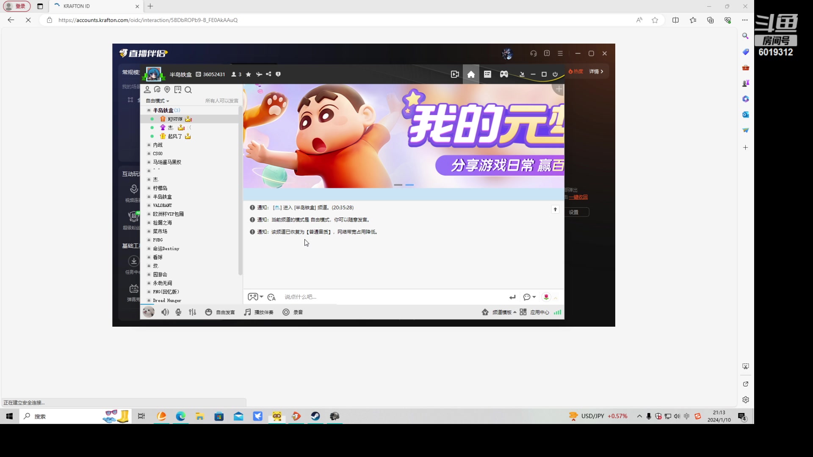813x457 pixels.
Task: Open the game controller icon in YY header
Action: 504,74
